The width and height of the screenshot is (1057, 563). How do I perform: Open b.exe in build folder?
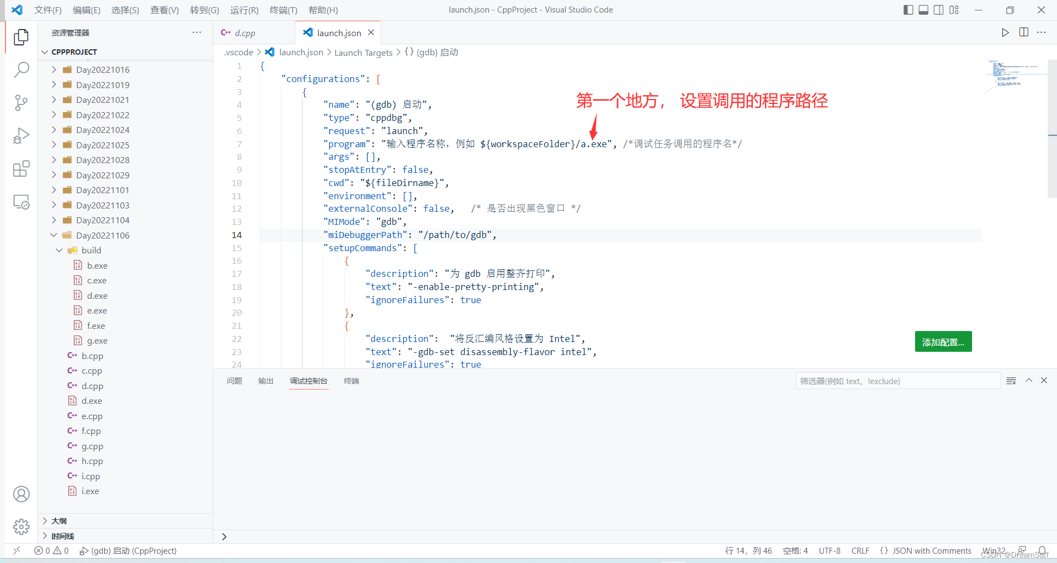click(x=97, y=265)
